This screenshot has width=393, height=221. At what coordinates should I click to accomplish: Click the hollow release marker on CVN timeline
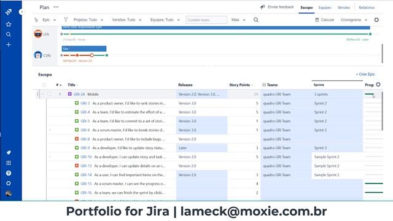coord(92,55)
